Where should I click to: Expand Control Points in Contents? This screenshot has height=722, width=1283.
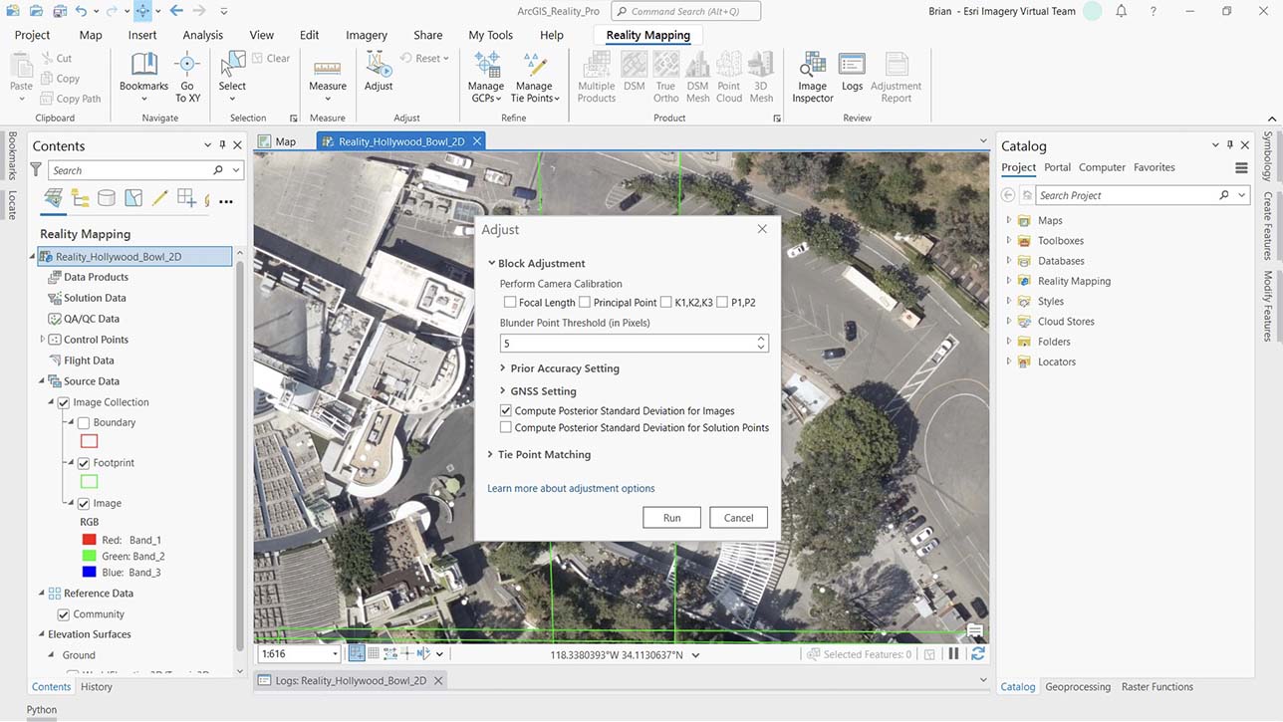tap(42, 340)
